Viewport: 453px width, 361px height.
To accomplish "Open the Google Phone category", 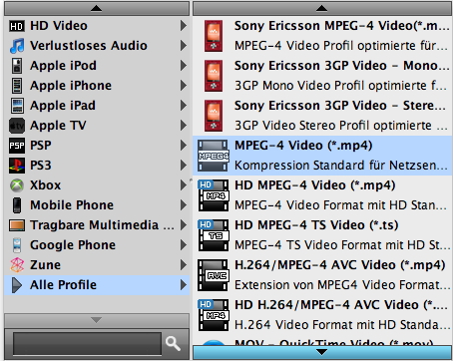I will 97,245.
